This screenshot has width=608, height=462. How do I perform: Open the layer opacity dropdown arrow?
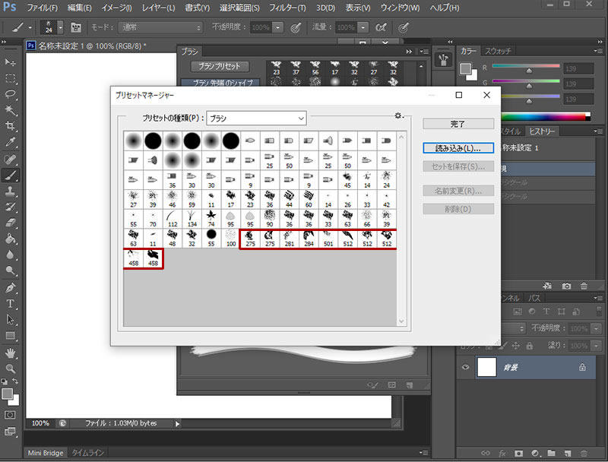pos(596,329)
